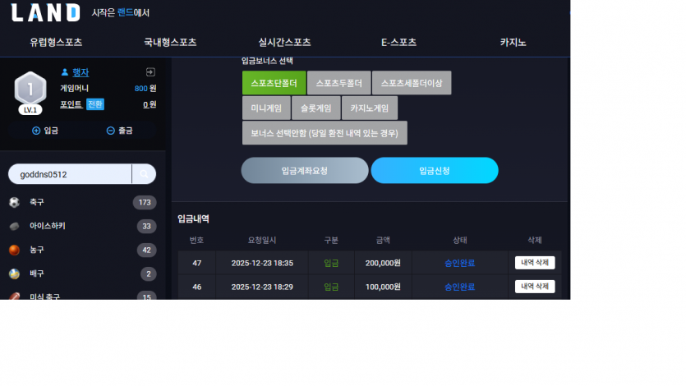
Task: Focus the goddns0512 search field
Action: pyautogui.click(x=70, y=174)
